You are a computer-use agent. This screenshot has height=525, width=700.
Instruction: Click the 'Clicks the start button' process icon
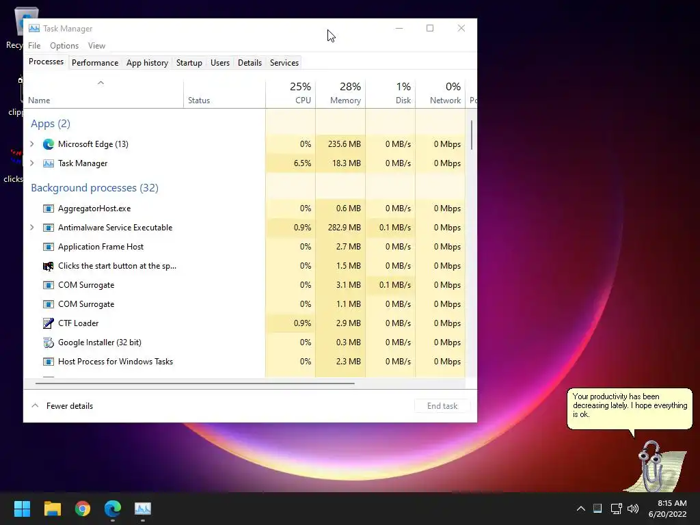[x=49, y=266]
